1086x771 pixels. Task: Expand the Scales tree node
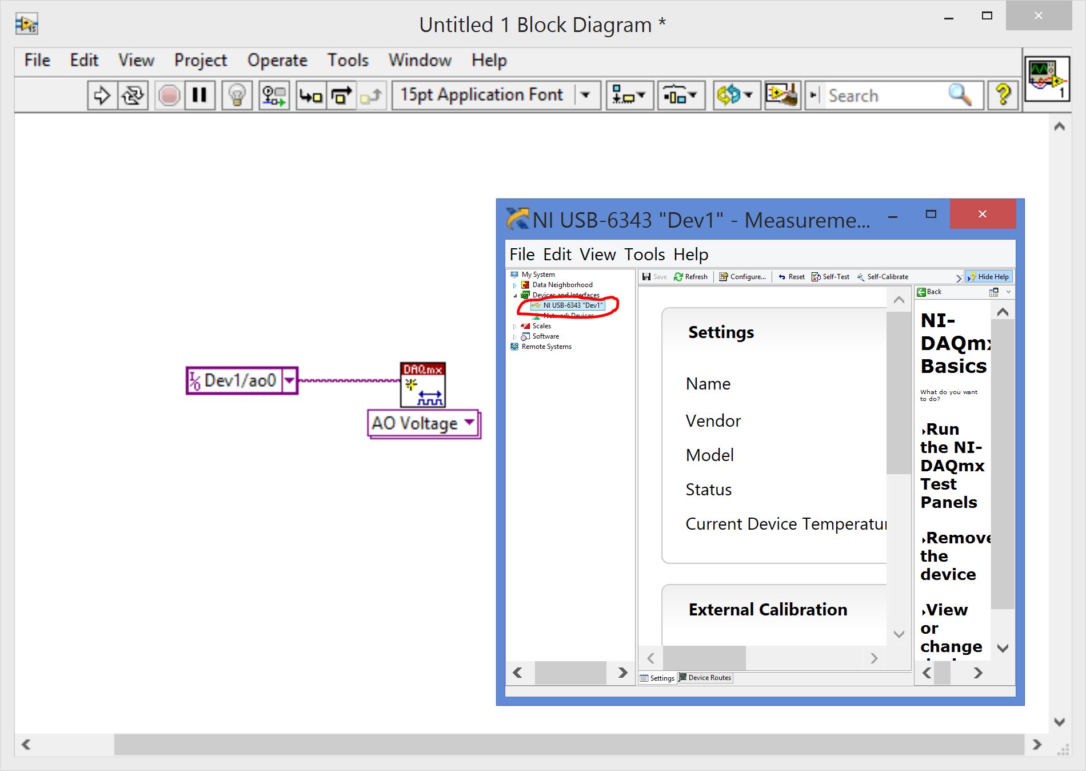(514, 326)
